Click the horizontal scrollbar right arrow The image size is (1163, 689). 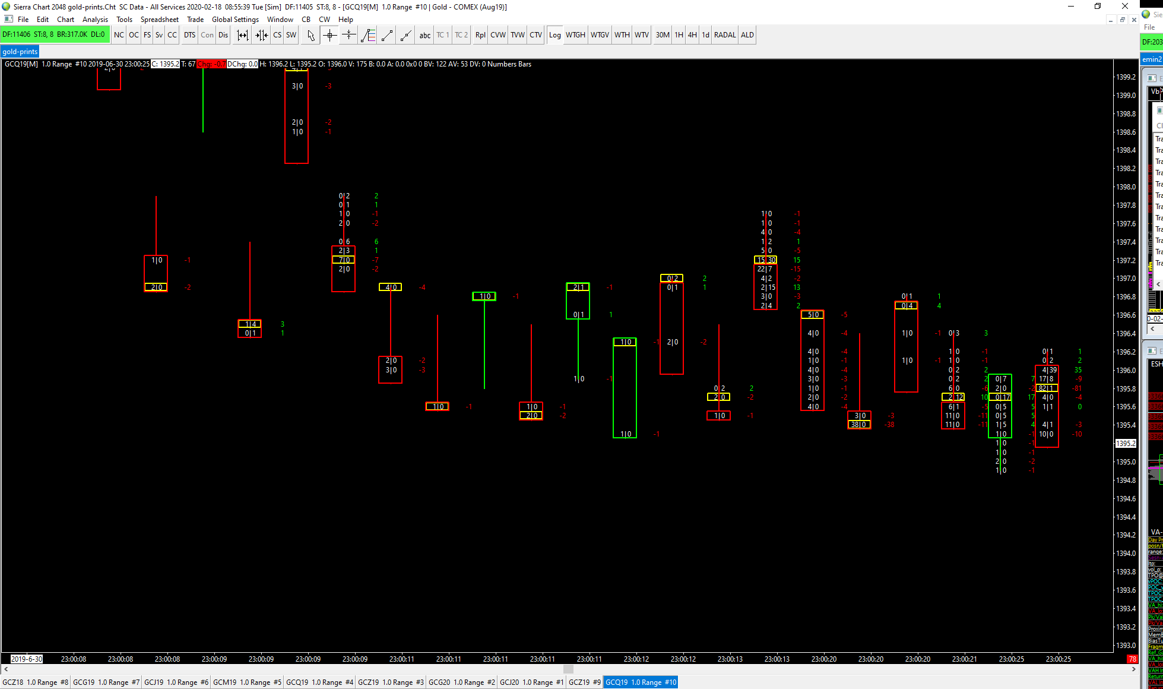point(1133,669)
